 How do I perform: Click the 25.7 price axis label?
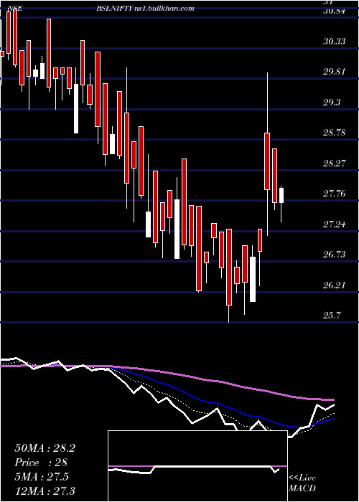coord(332,316)
